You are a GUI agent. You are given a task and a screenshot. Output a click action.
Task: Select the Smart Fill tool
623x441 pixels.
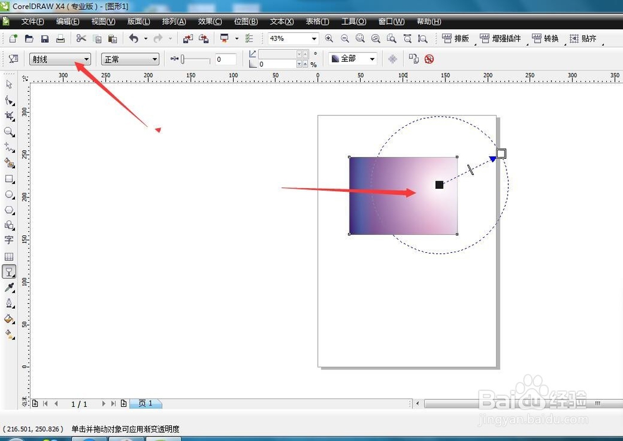click(9, 163)
